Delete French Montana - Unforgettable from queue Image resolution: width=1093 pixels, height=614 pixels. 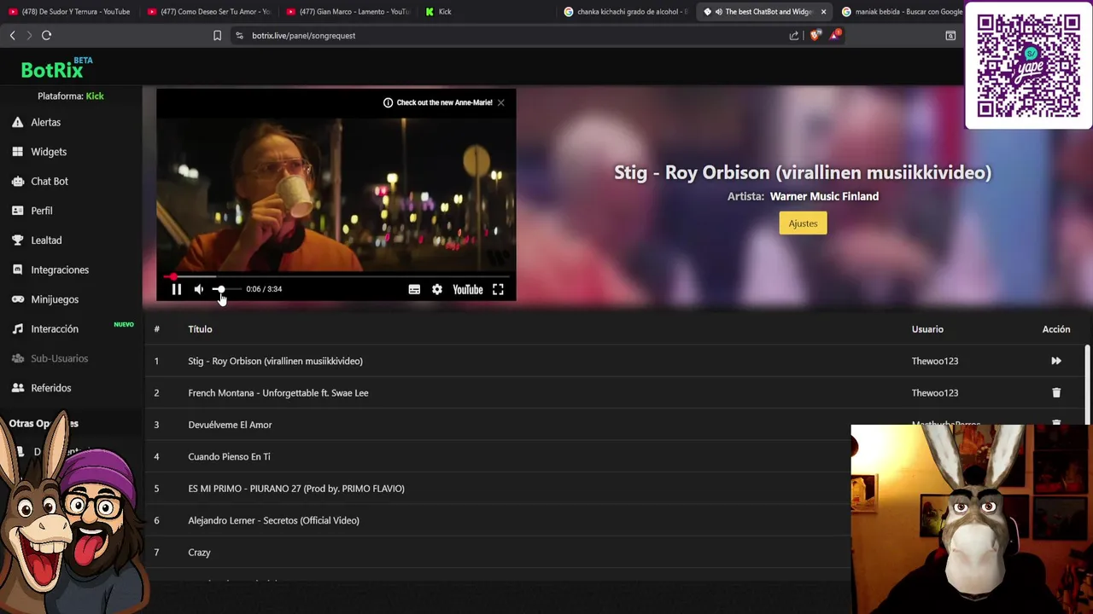pyautogui.click(x=1056, y=393)
